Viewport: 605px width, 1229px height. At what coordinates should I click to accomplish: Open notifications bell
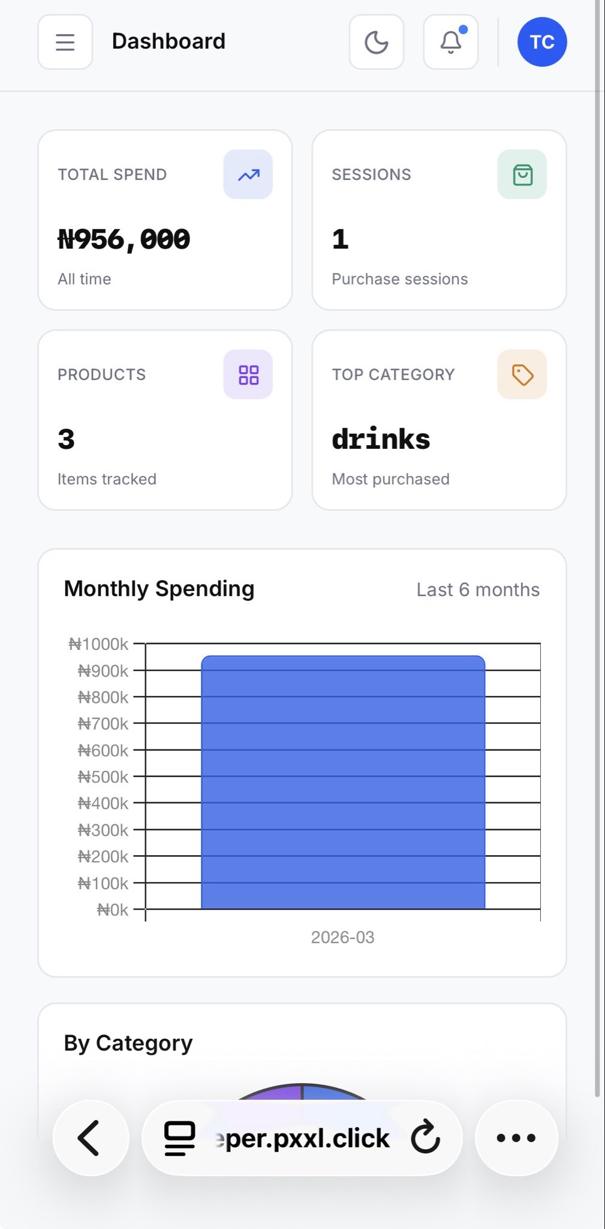[x=451, y=42]
